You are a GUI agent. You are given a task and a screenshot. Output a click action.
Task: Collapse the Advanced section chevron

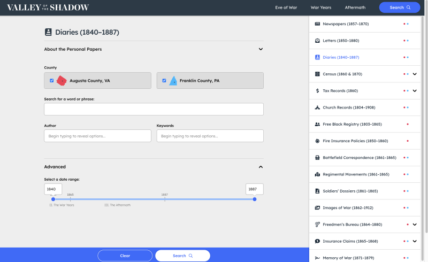[x=261, y=167]
